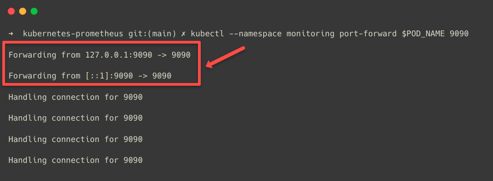The image size is (493, 181).
Task: Click the prompt arrow at line start
Action: [11, 34]
